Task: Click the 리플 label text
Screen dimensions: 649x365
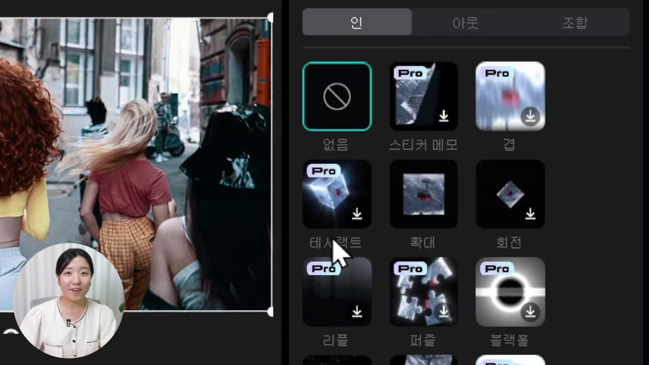Action: [x=336, y=340]
